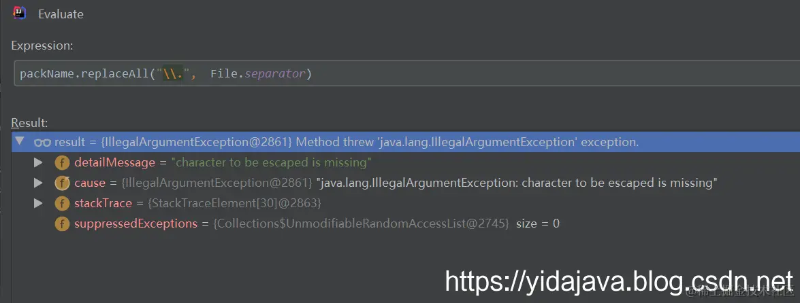Select the stackTrace row
800x303 pixels.
(406, 203)
